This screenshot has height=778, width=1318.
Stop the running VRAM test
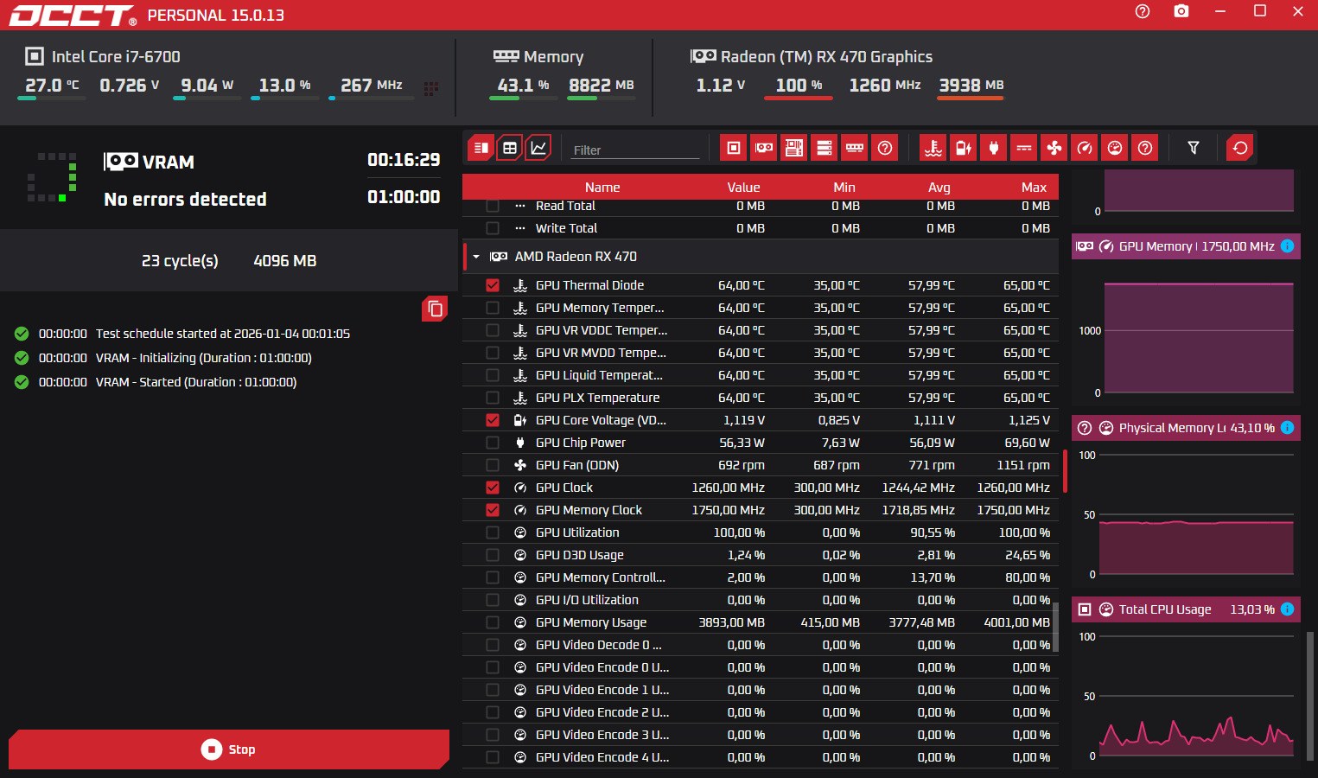coord(229,749)
